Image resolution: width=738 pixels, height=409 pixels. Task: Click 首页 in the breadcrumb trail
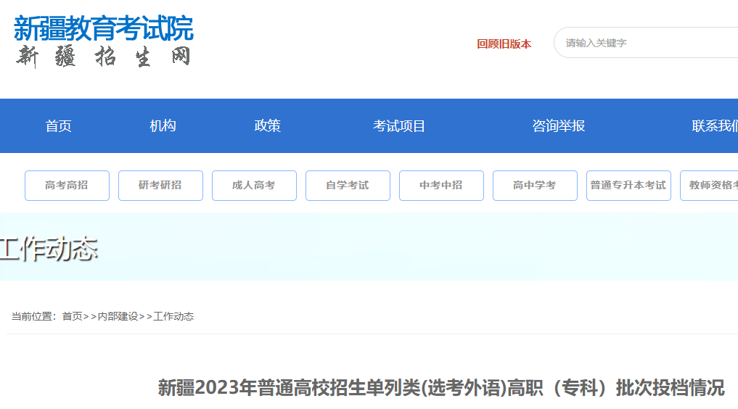(x=72, y=316)
